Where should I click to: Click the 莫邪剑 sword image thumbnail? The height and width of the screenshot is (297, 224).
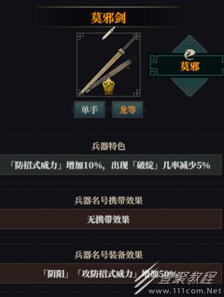pyautogui.click(x=109, y=65)
